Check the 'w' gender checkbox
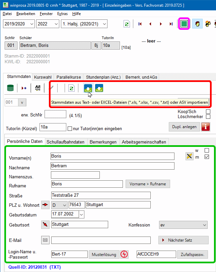Image resolution: width=216 pixels, height=272 pixels. point(207,151)
